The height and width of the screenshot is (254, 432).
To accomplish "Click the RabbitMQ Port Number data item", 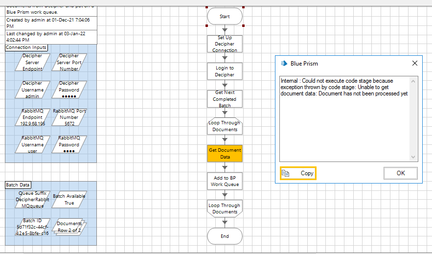I will coord(69,117).
